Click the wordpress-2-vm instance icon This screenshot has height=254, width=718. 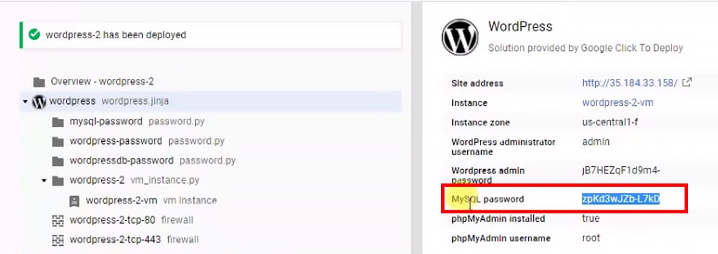(74, 200)
